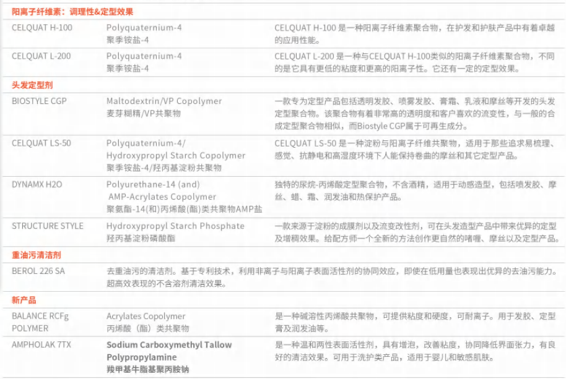
Task: Click product name "CELQUAT H-100" in first column
Action: (42, 28)
